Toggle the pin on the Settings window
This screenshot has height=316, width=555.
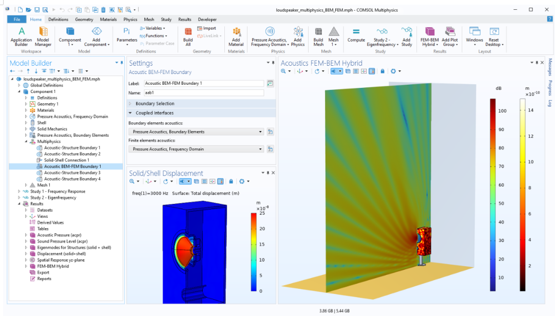[273, 63]
